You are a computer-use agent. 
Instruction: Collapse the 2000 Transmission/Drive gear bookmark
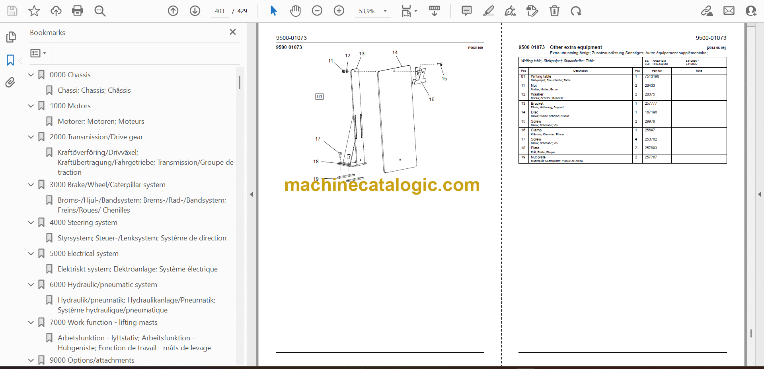click(x=31, y=137)
